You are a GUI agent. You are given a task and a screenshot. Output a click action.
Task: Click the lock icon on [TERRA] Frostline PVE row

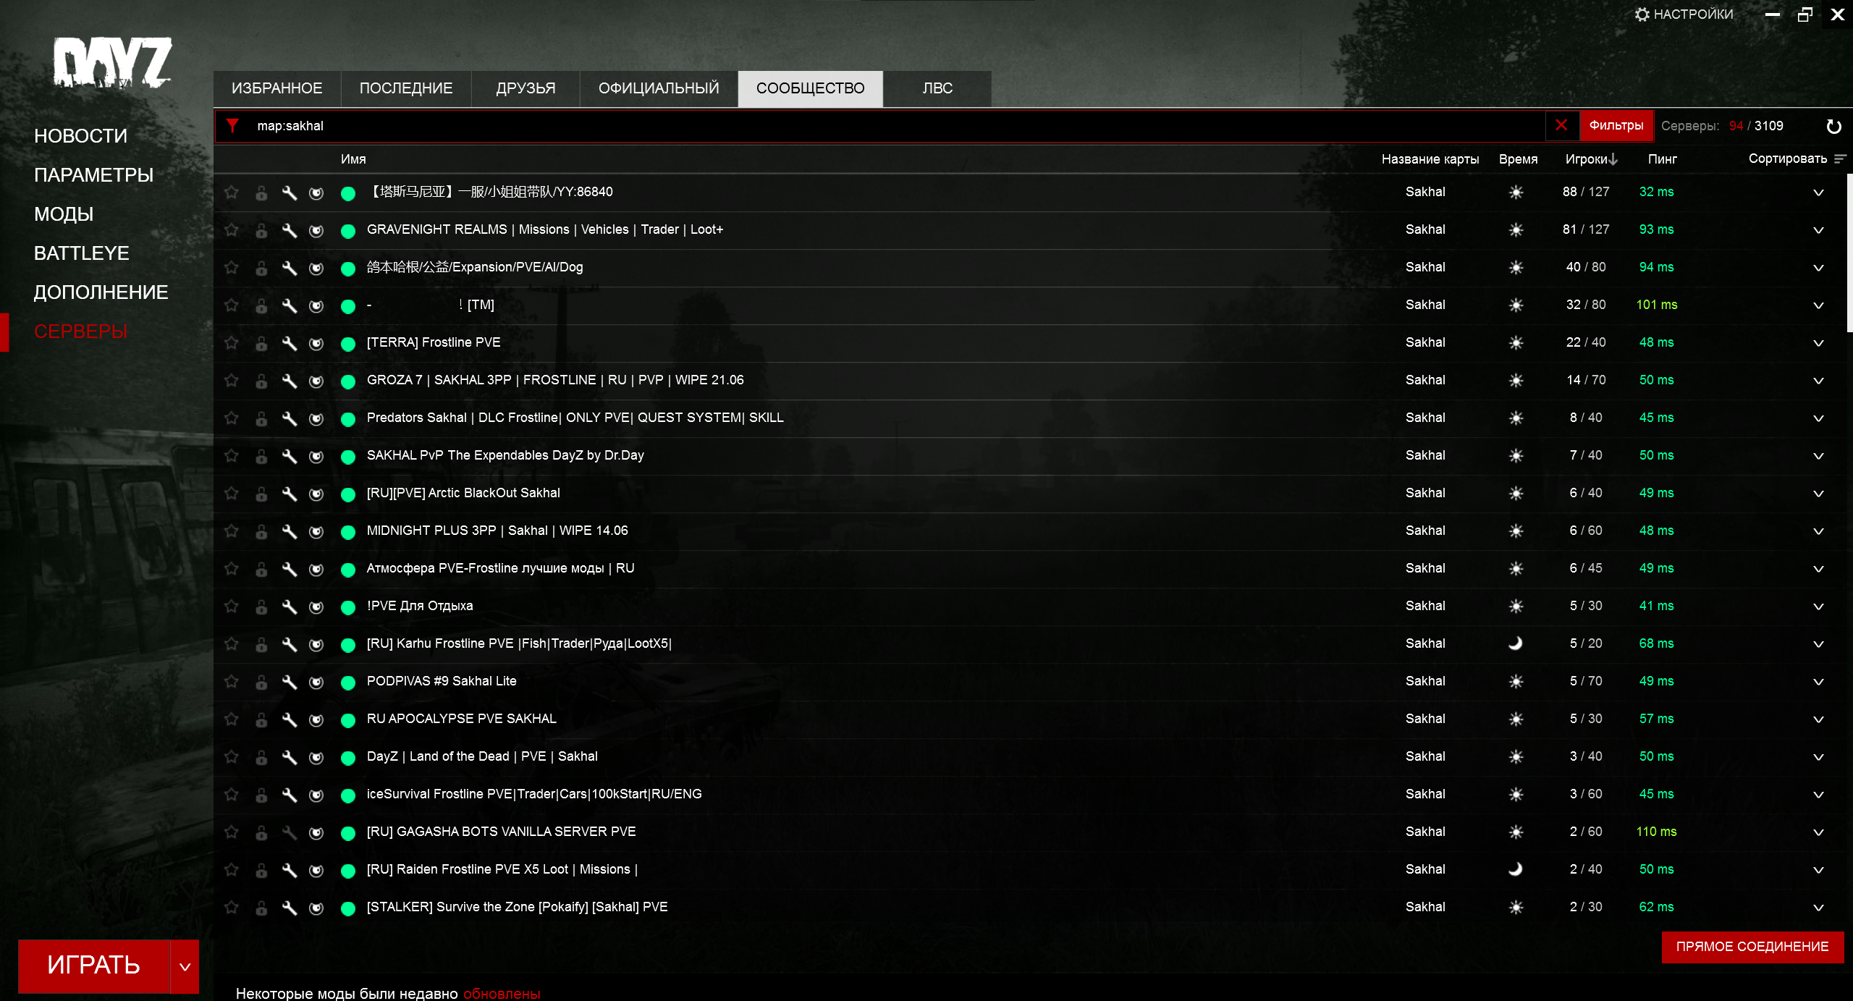point(261,343)
